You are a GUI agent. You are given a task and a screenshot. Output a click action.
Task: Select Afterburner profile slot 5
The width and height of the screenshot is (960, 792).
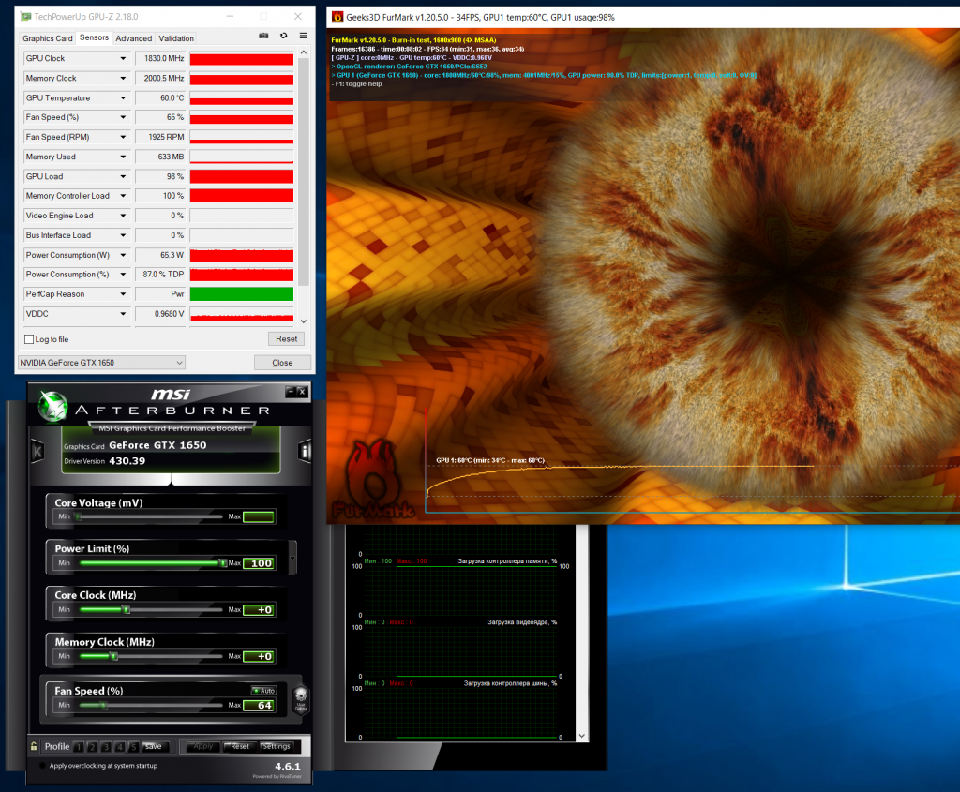pyautogui.click(x=133, y=747)
